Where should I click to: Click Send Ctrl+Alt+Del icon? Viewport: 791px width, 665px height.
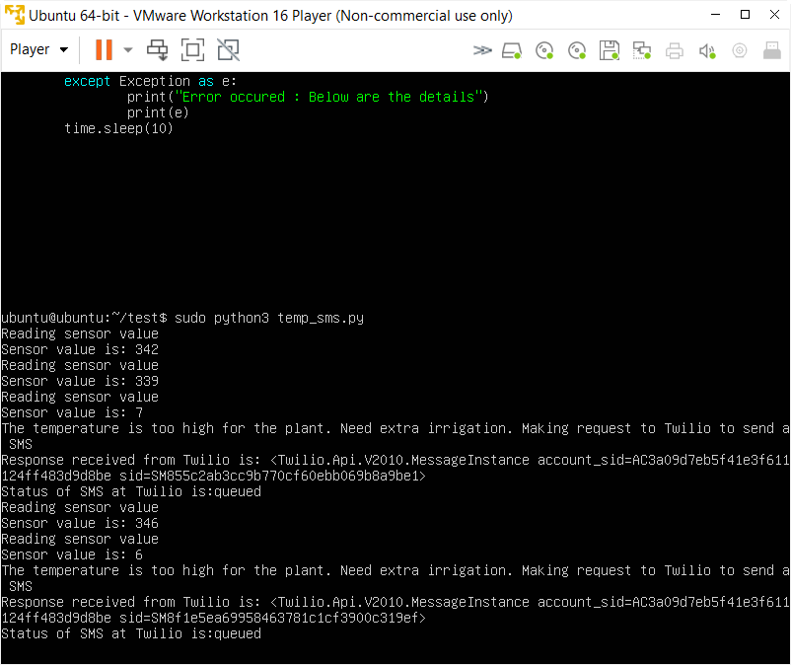157,50
